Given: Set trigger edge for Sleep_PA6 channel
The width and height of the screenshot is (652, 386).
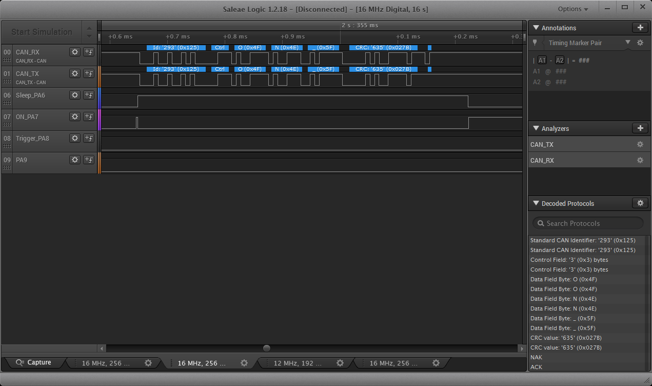Looking at the screenshot, I should [89, 95].
